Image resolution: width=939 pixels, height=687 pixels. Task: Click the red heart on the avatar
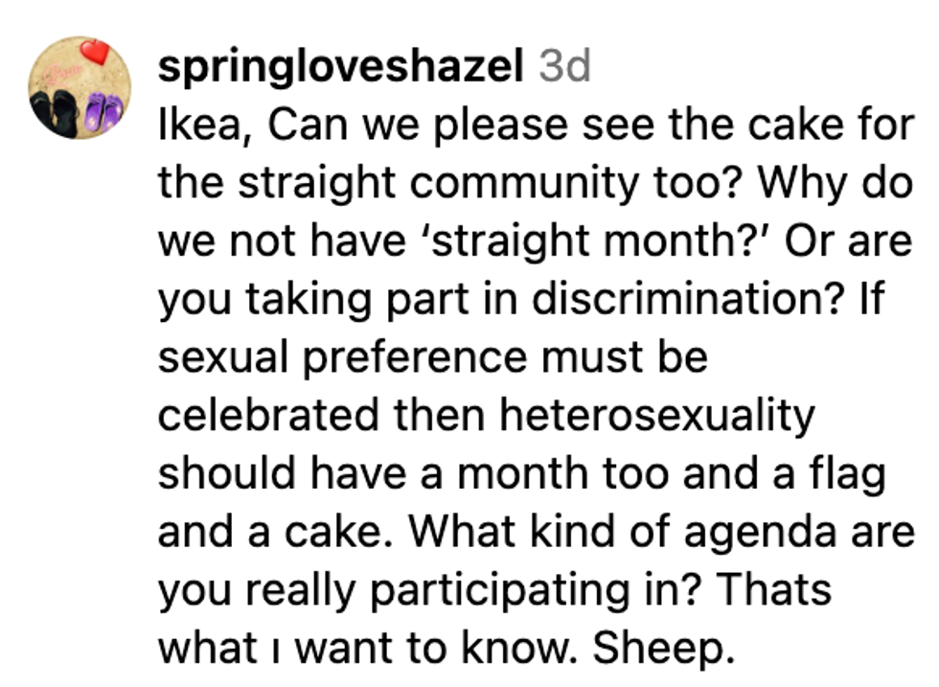tap(95, 51)
